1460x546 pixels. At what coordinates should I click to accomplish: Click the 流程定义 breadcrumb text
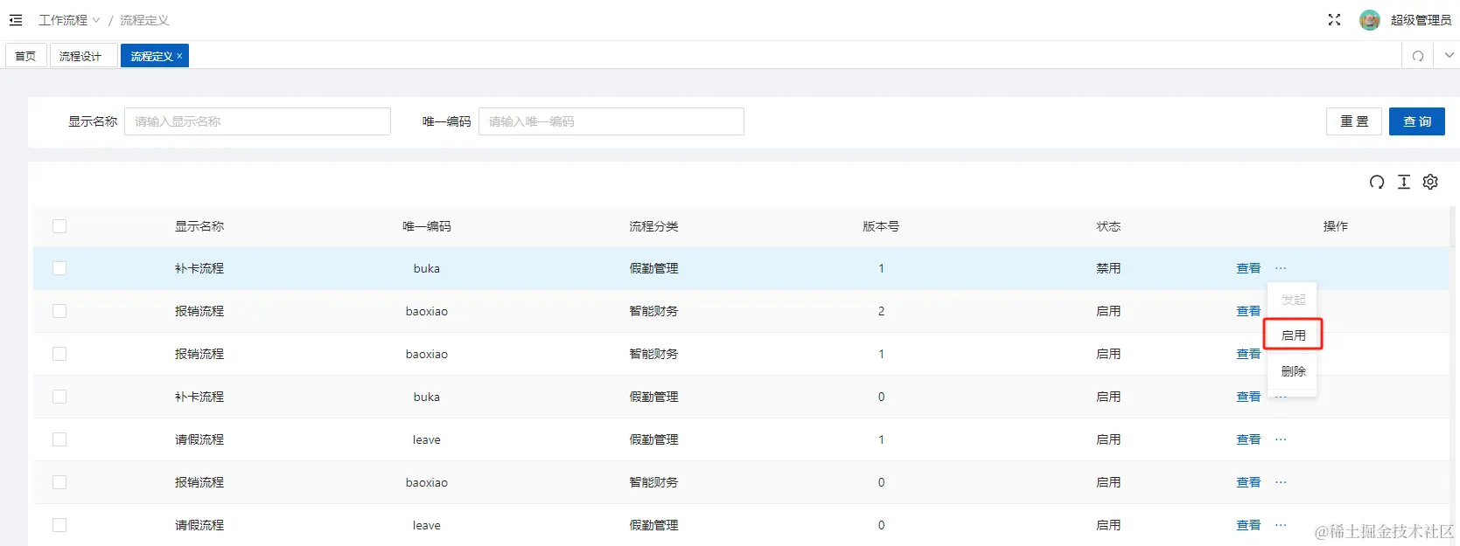(x=144, y=20)
